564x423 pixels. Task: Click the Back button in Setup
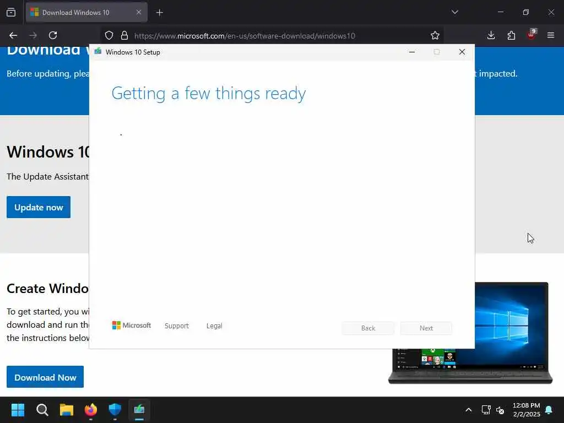(368, 328)
